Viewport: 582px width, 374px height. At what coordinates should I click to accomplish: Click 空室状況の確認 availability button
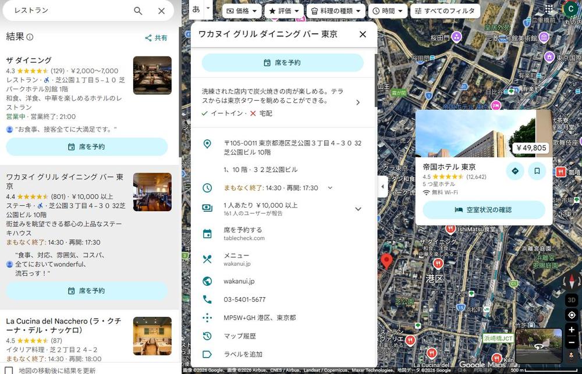point(484,210)
